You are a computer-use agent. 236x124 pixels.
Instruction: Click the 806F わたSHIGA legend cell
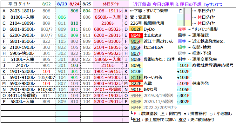[x=136, y=47]
